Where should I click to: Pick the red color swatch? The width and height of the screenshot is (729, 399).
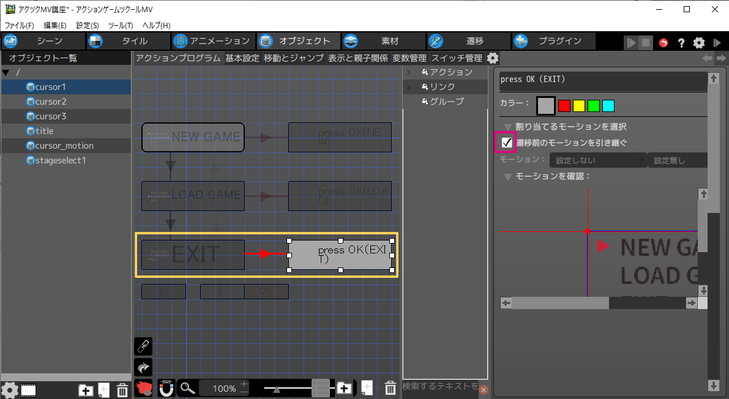(564, 106)
